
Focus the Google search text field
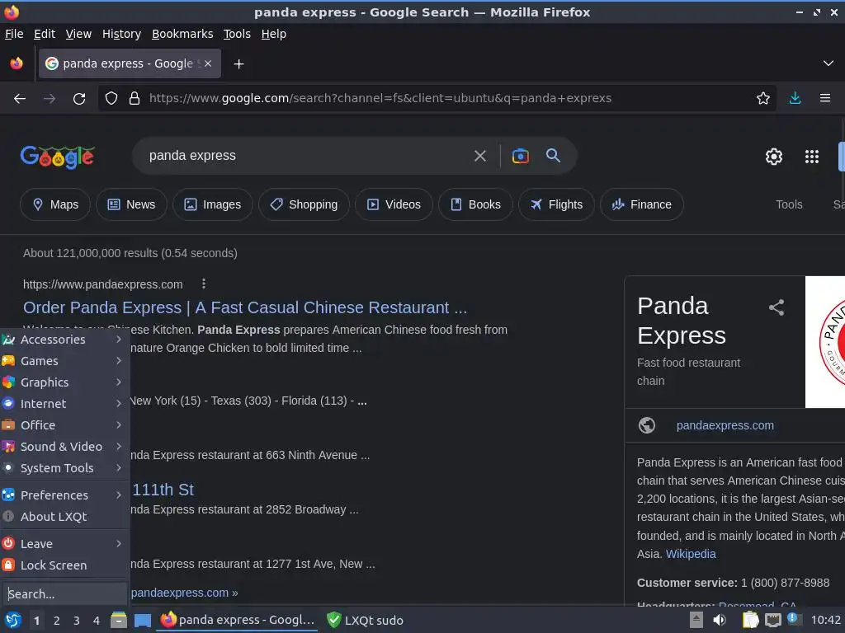[x=304, y=156]
